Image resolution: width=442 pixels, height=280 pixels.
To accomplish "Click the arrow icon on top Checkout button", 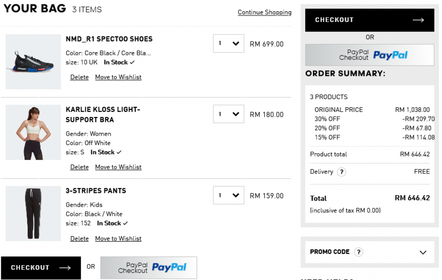I will pos(418,20).
